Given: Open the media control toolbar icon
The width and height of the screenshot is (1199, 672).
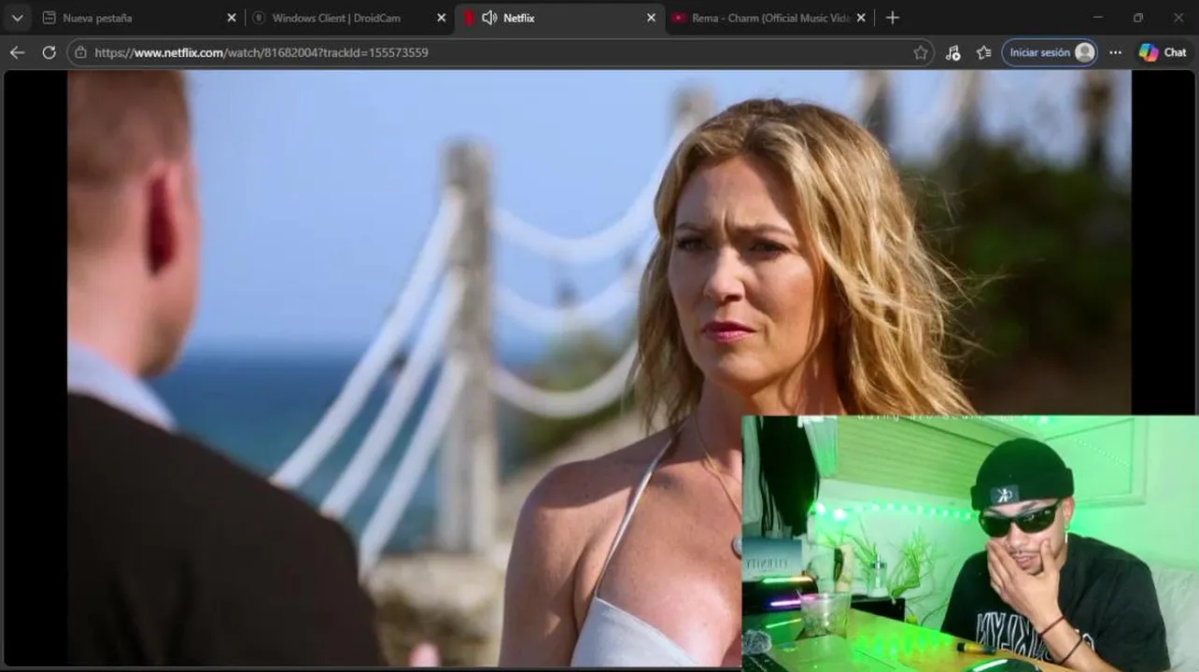Looking at the screenshot, I should point(952,52).
